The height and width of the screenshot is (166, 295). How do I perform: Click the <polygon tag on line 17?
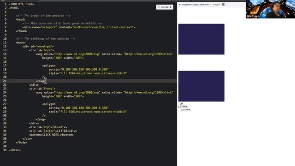(49, 65)
